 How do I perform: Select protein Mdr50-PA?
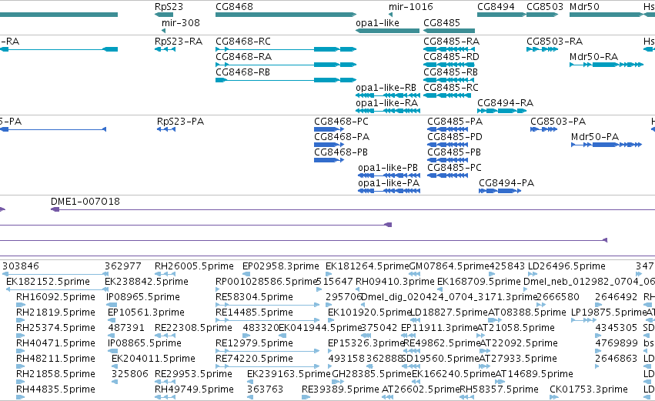(x=595, y=137)
